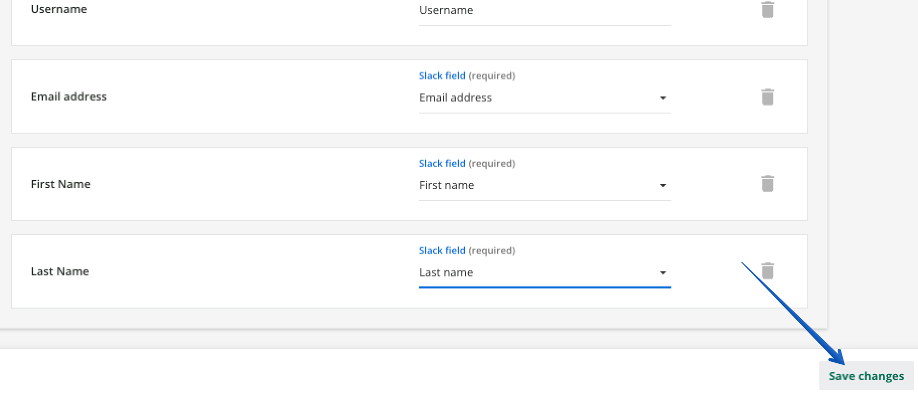The width and height of the screenshot is (918, 395).
Task: Select the Email address row label
Action: pos(68,96)
